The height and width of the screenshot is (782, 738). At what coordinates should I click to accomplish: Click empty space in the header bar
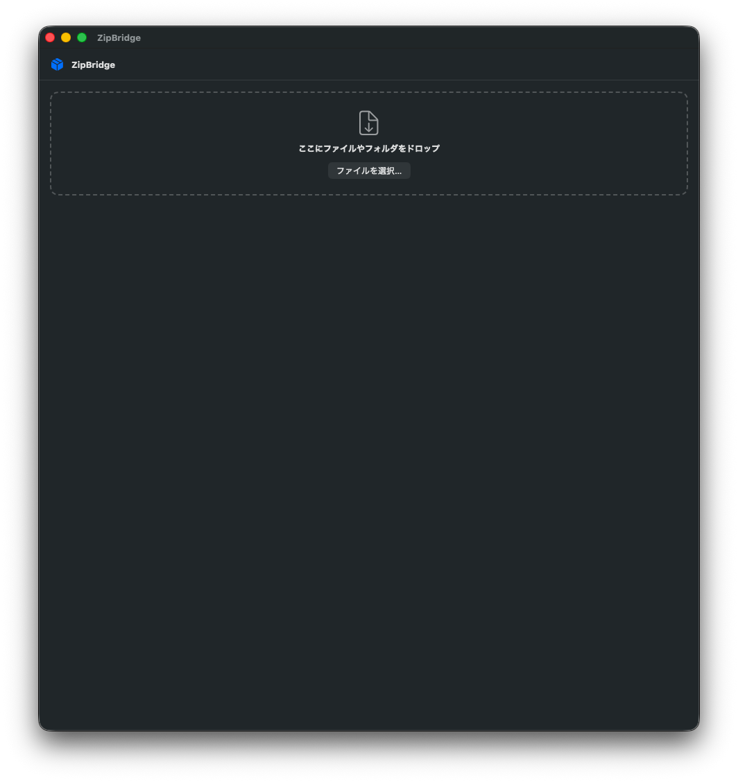click(x=400, y=65)
